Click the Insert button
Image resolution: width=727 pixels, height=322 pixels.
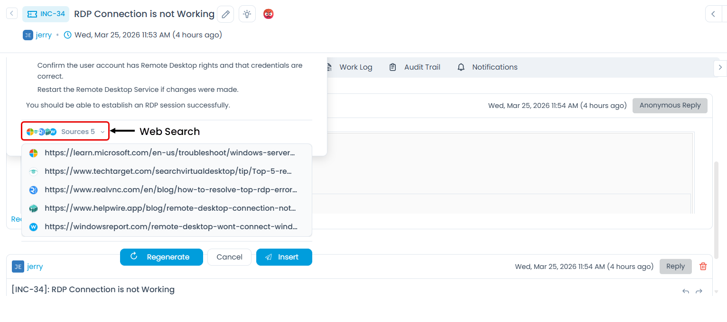coord(284,257)
